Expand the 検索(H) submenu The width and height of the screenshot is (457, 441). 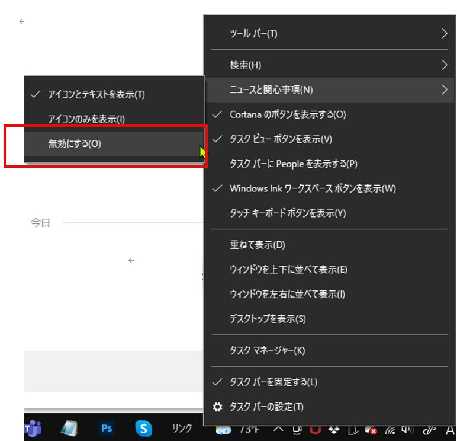[x=329, y=65]
